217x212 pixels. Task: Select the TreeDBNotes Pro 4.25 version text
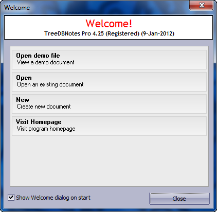click(x=74, y=33)
